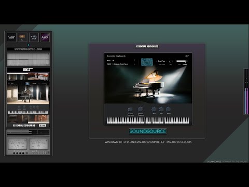Open the preset selector showing the grand piano

(x=121, y=64)
